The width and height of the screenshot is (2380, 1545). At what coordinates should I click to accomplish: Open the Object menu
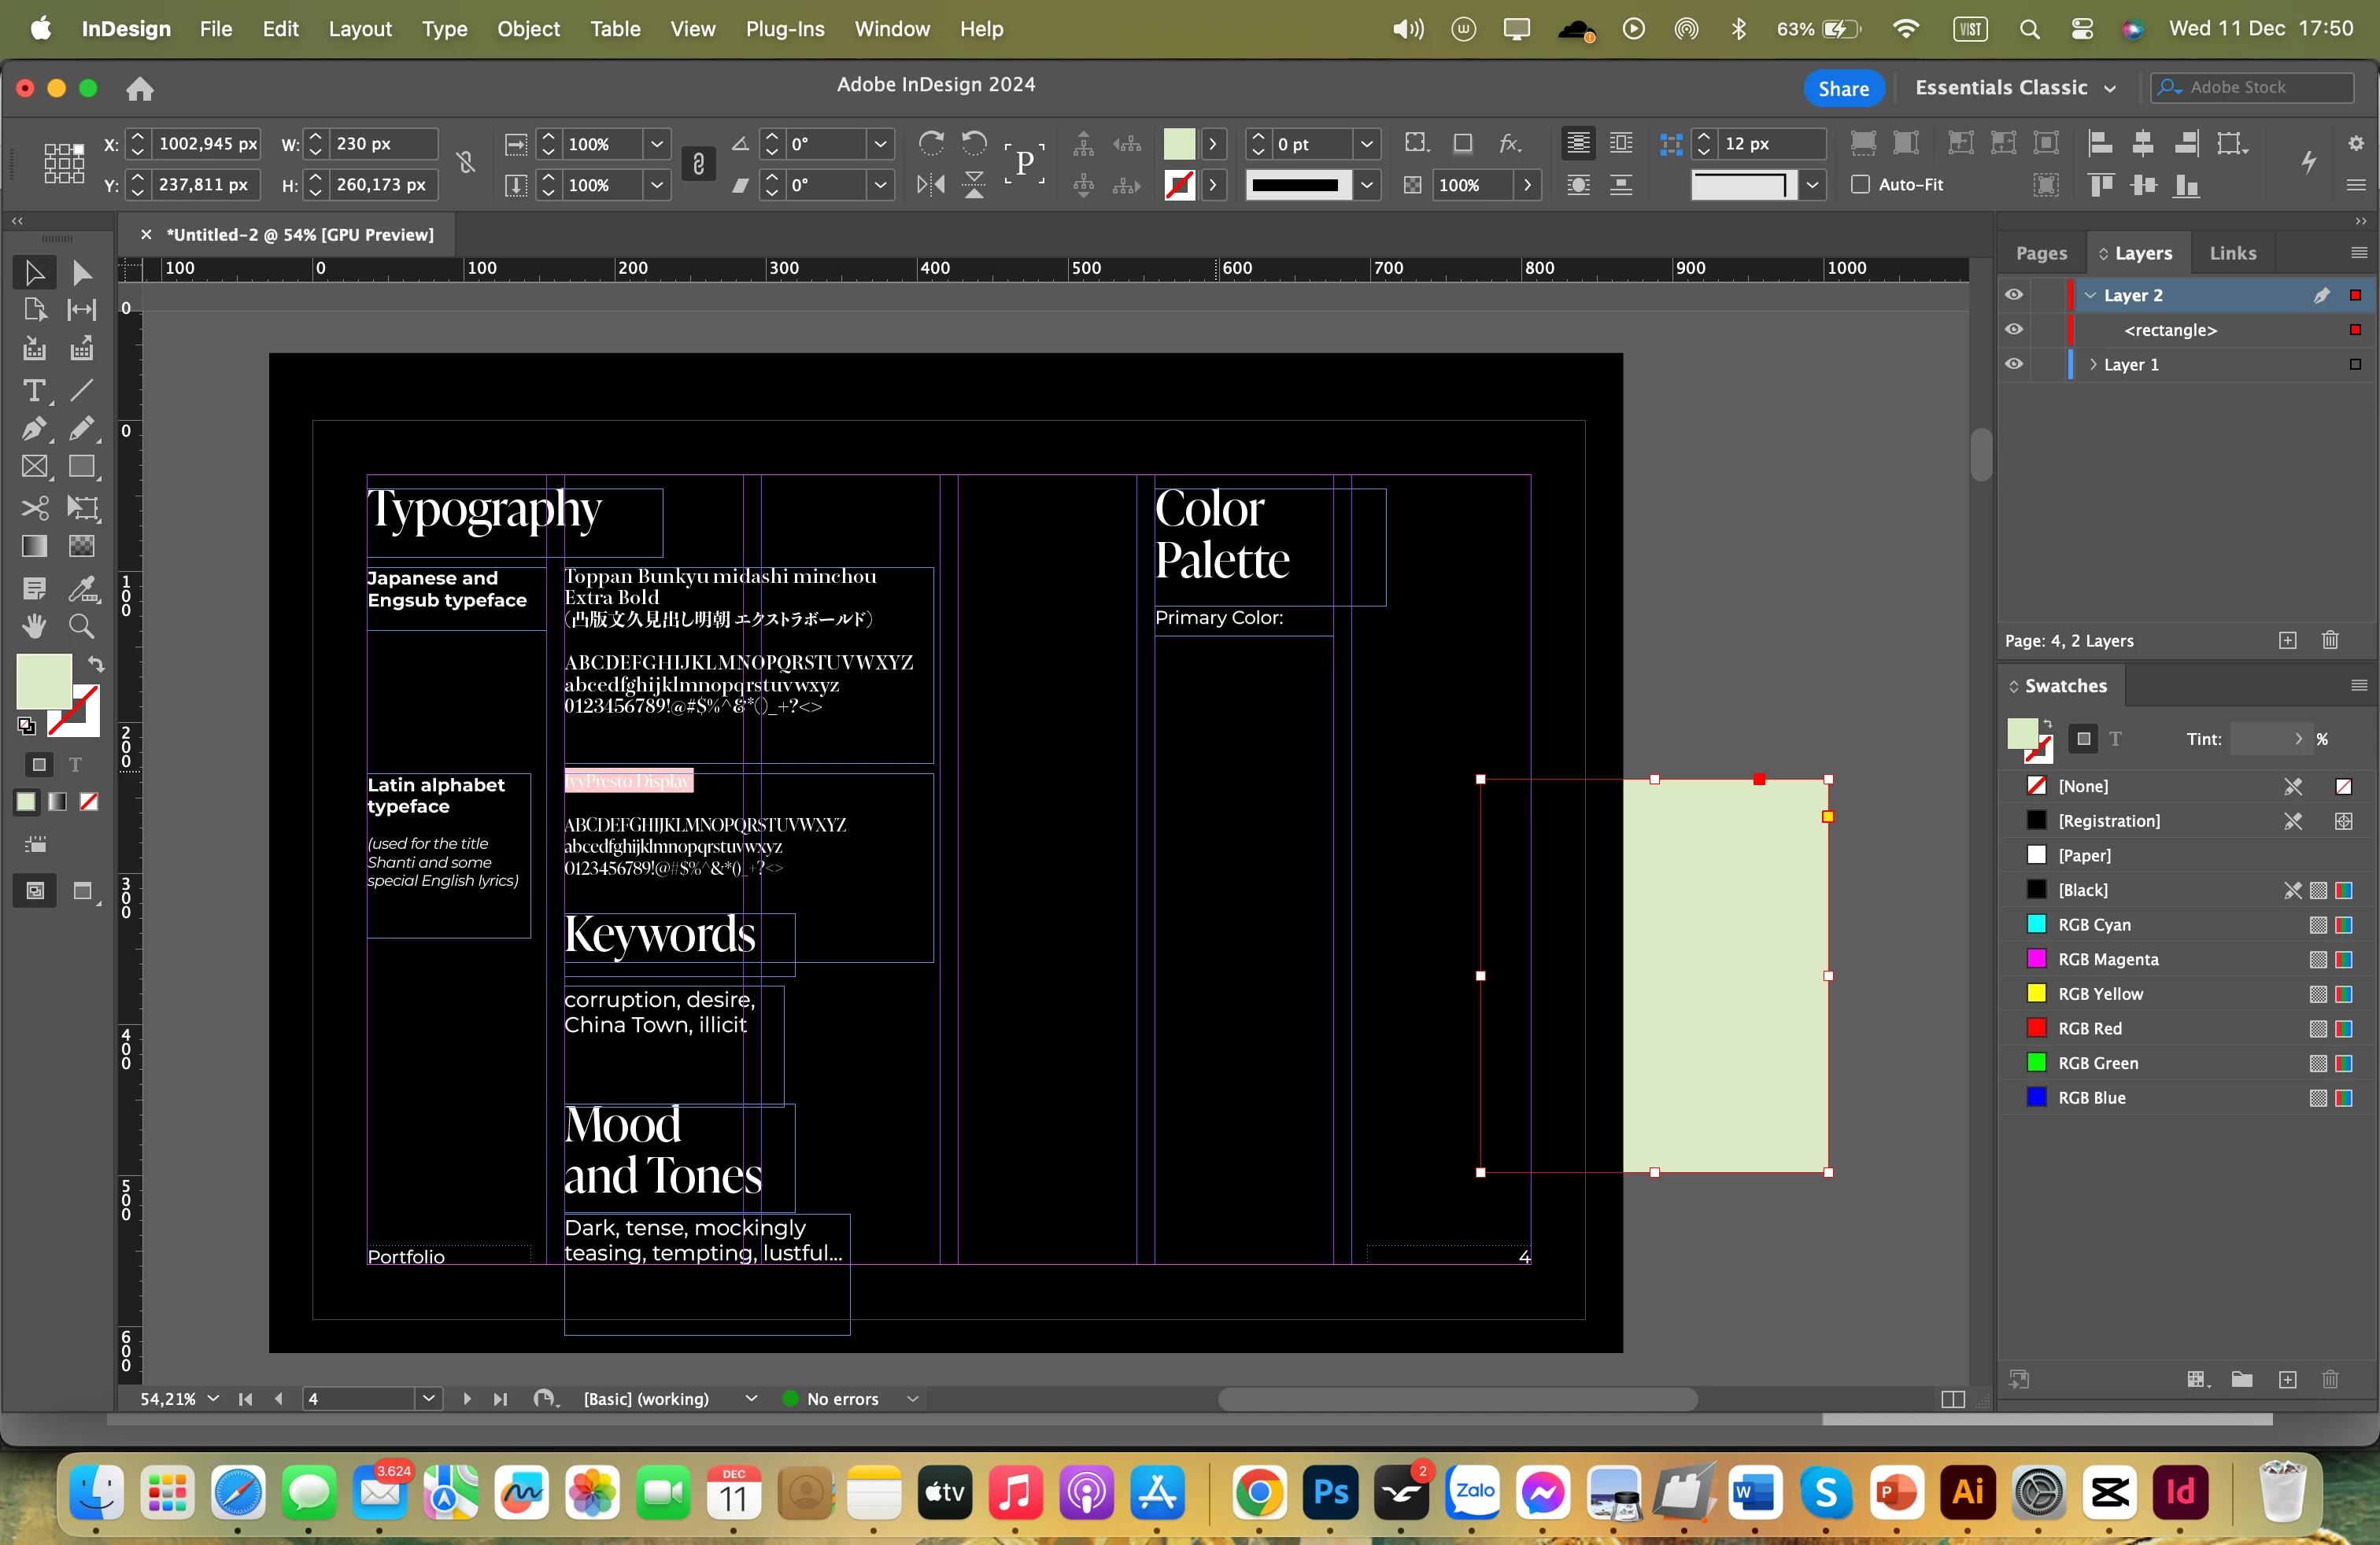pyautogui.click(x=528, y=29)
